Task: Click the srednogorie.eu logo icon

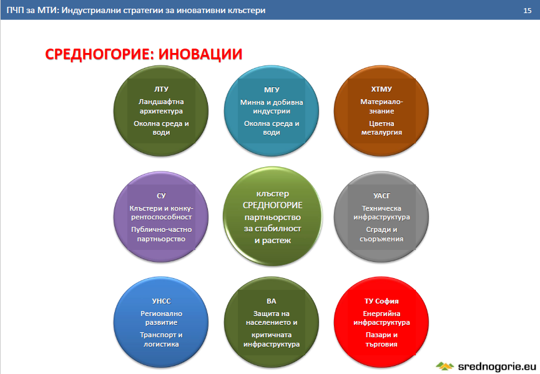Action: click(445, 366)
